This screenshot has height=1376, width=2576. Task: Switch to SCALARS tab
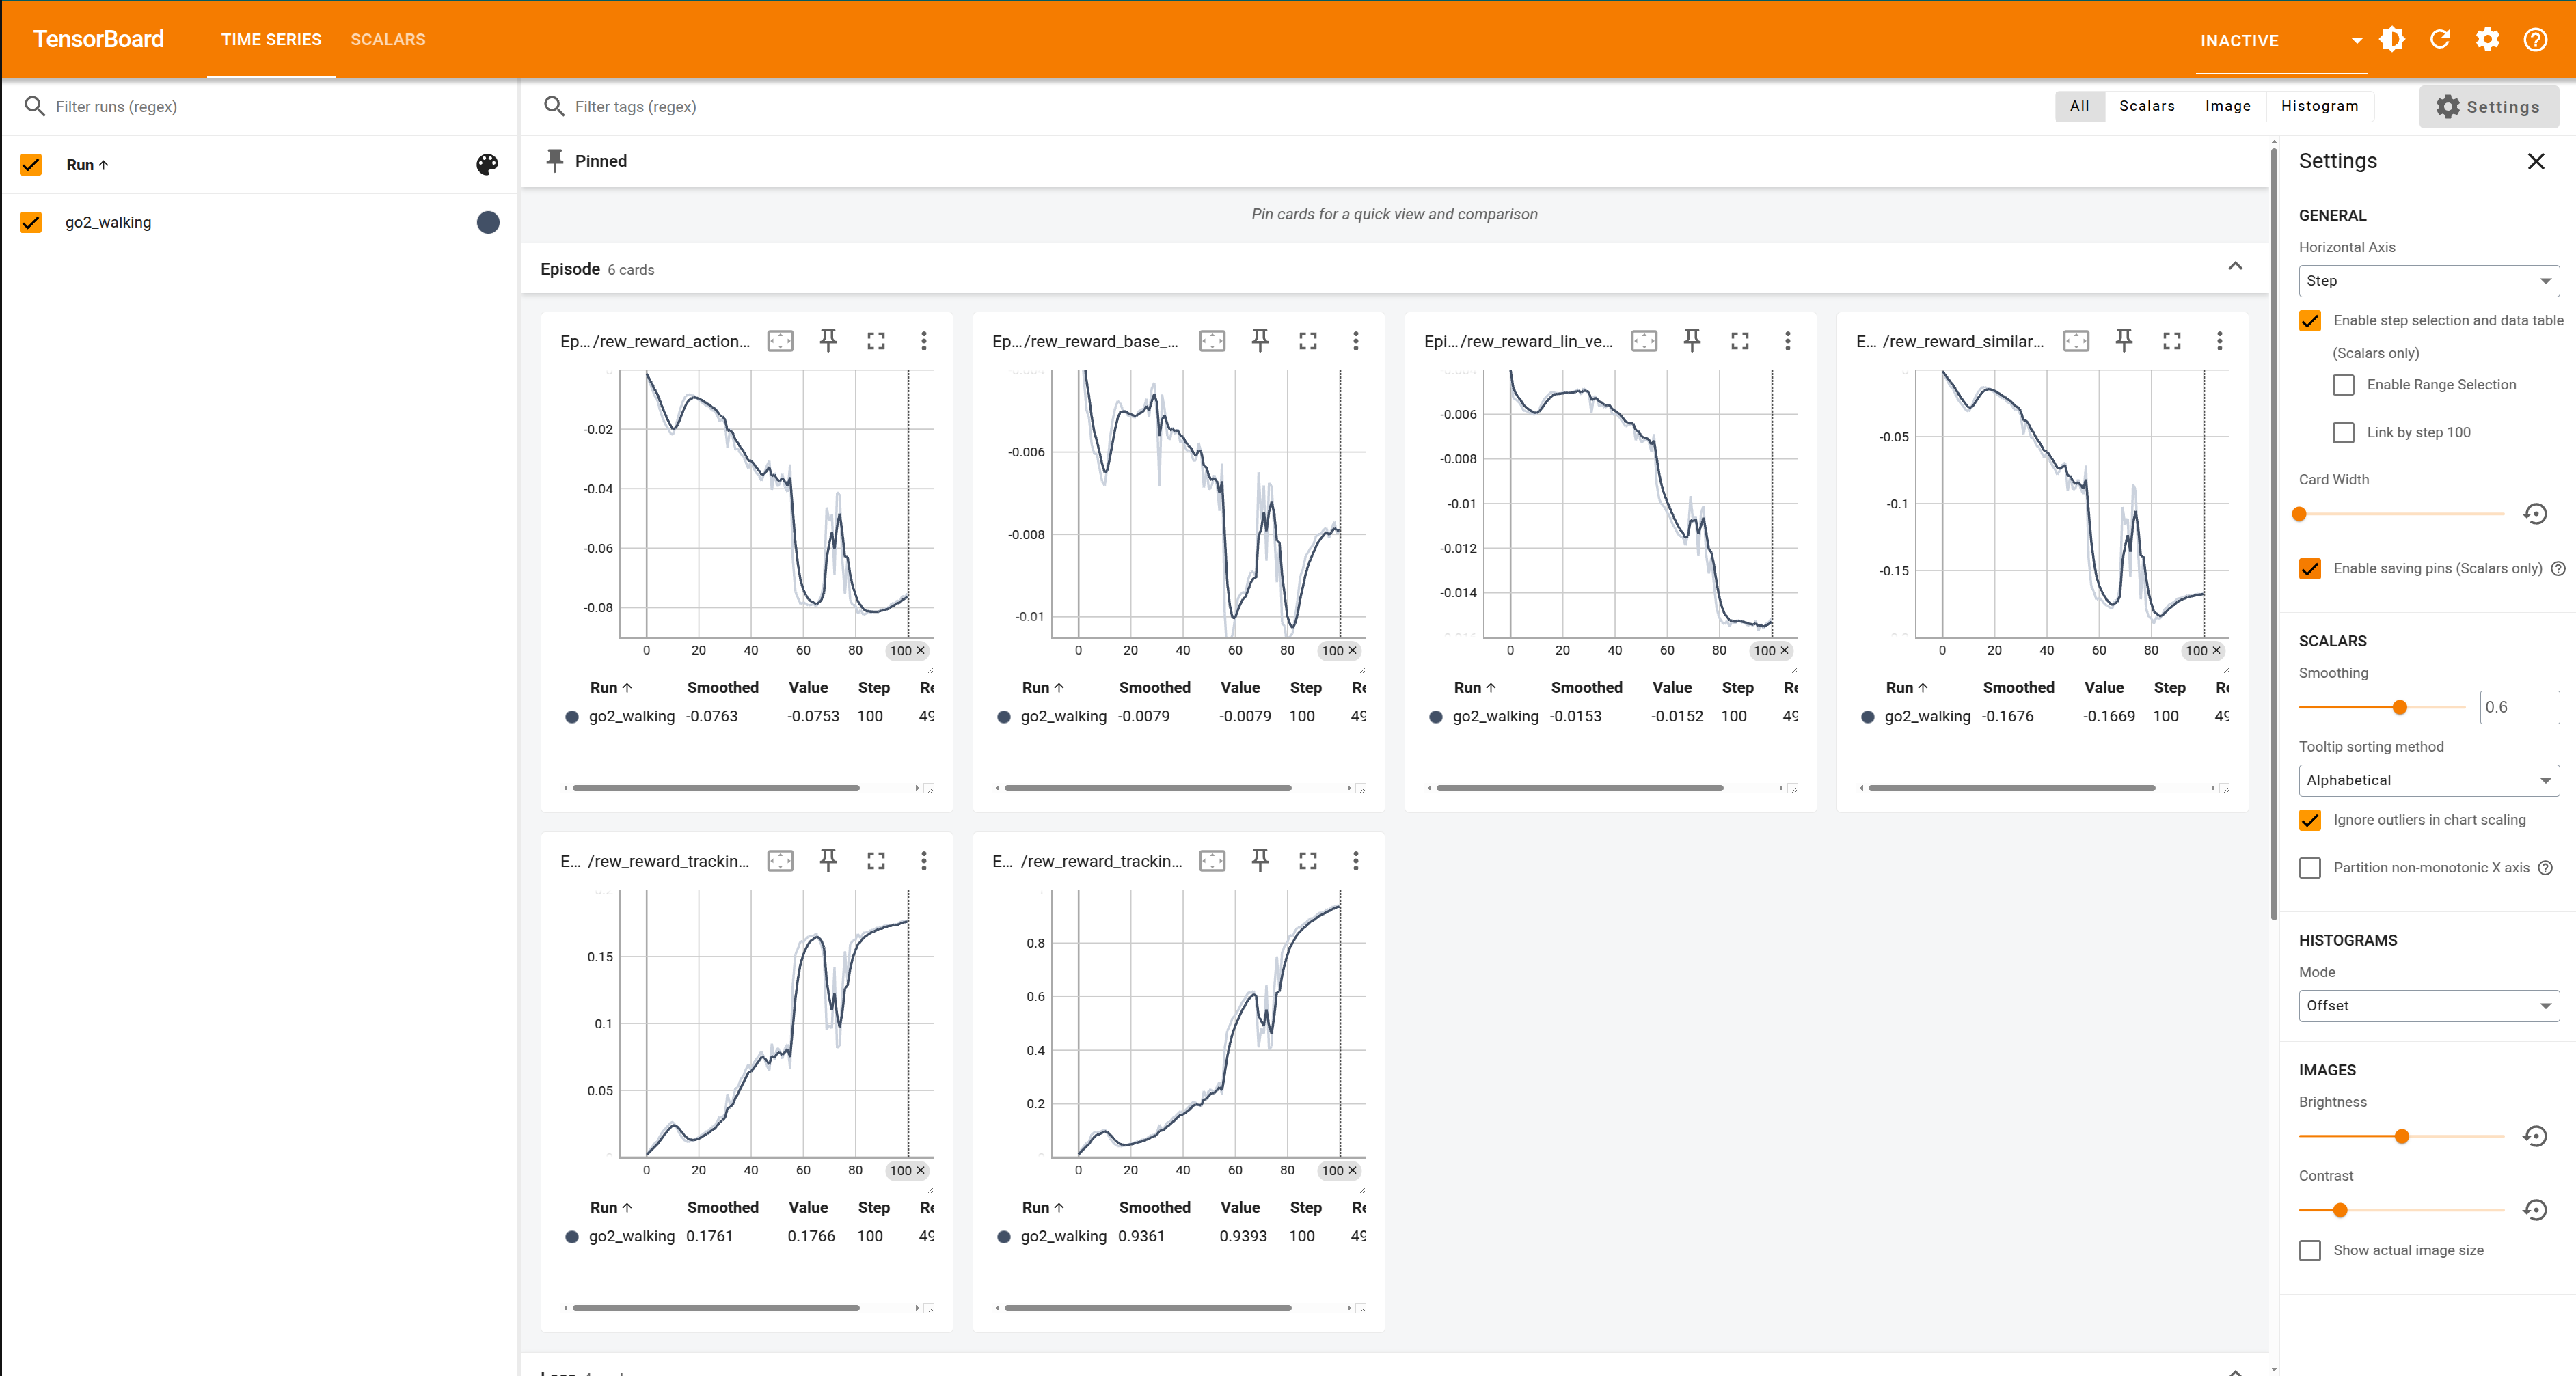click(x=388, y=40)
